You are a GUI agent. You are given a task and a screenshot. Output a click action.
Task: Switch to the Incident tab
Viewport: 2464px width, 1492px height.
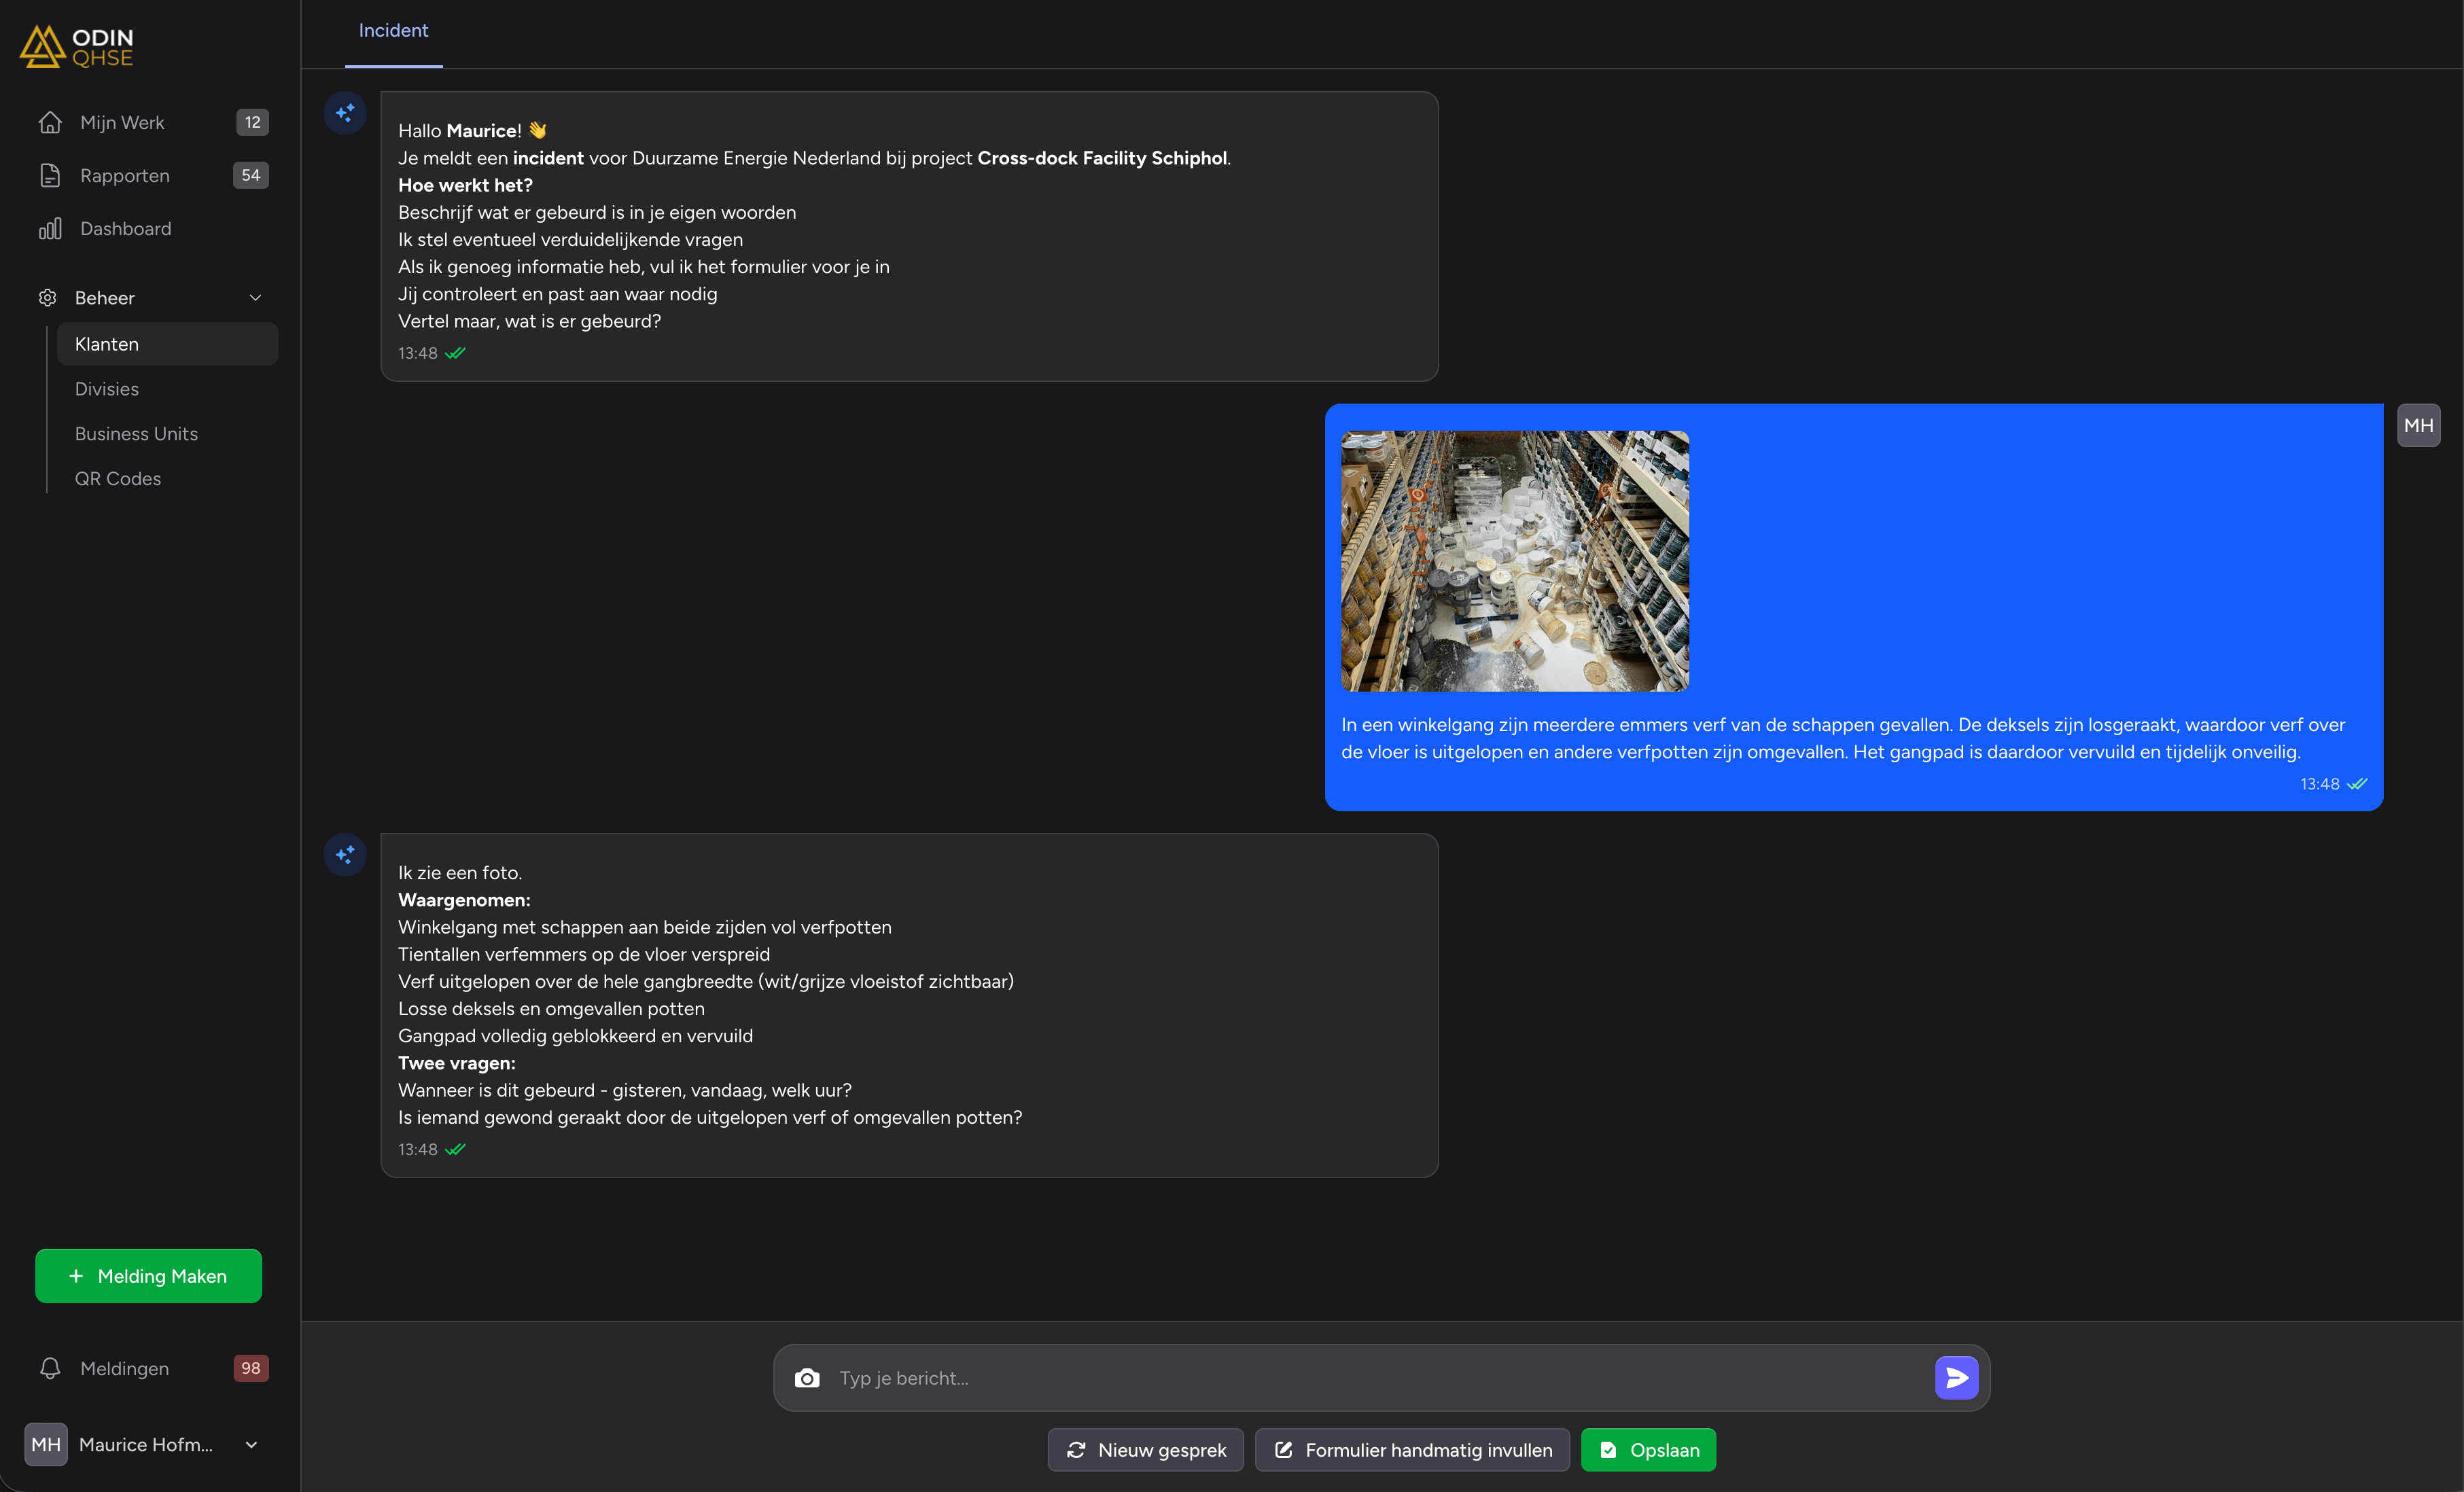click(392, 30)
